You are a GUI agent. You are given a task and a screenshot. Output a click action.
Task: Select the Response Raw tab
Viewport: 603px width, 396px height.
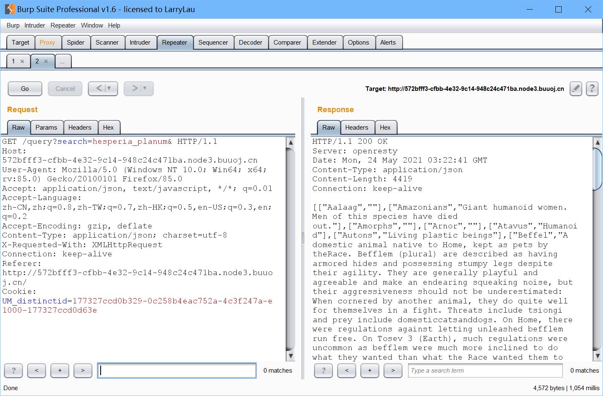click(329, 128)
